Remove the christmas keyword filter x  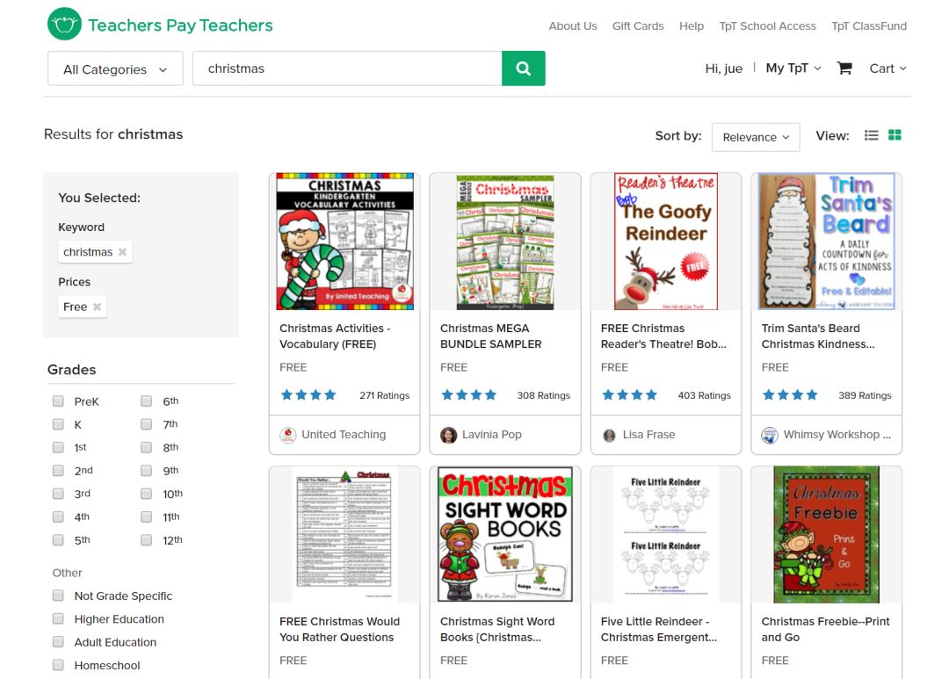[122, 252]
